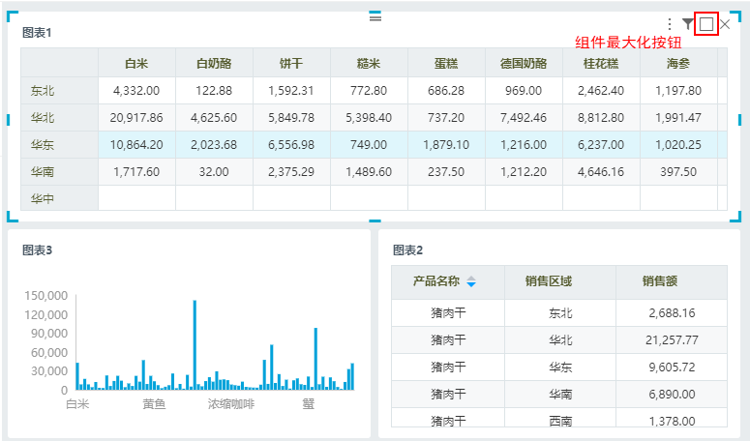Click the 白米 column header
Screen dimensions: 750x441
(x=136, y=64)
